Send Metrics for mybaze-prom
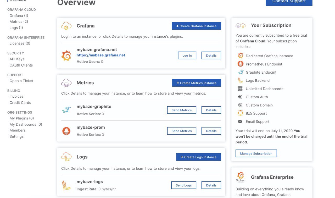This screenshot has height=198, width=335. click(x=182, y=131)
